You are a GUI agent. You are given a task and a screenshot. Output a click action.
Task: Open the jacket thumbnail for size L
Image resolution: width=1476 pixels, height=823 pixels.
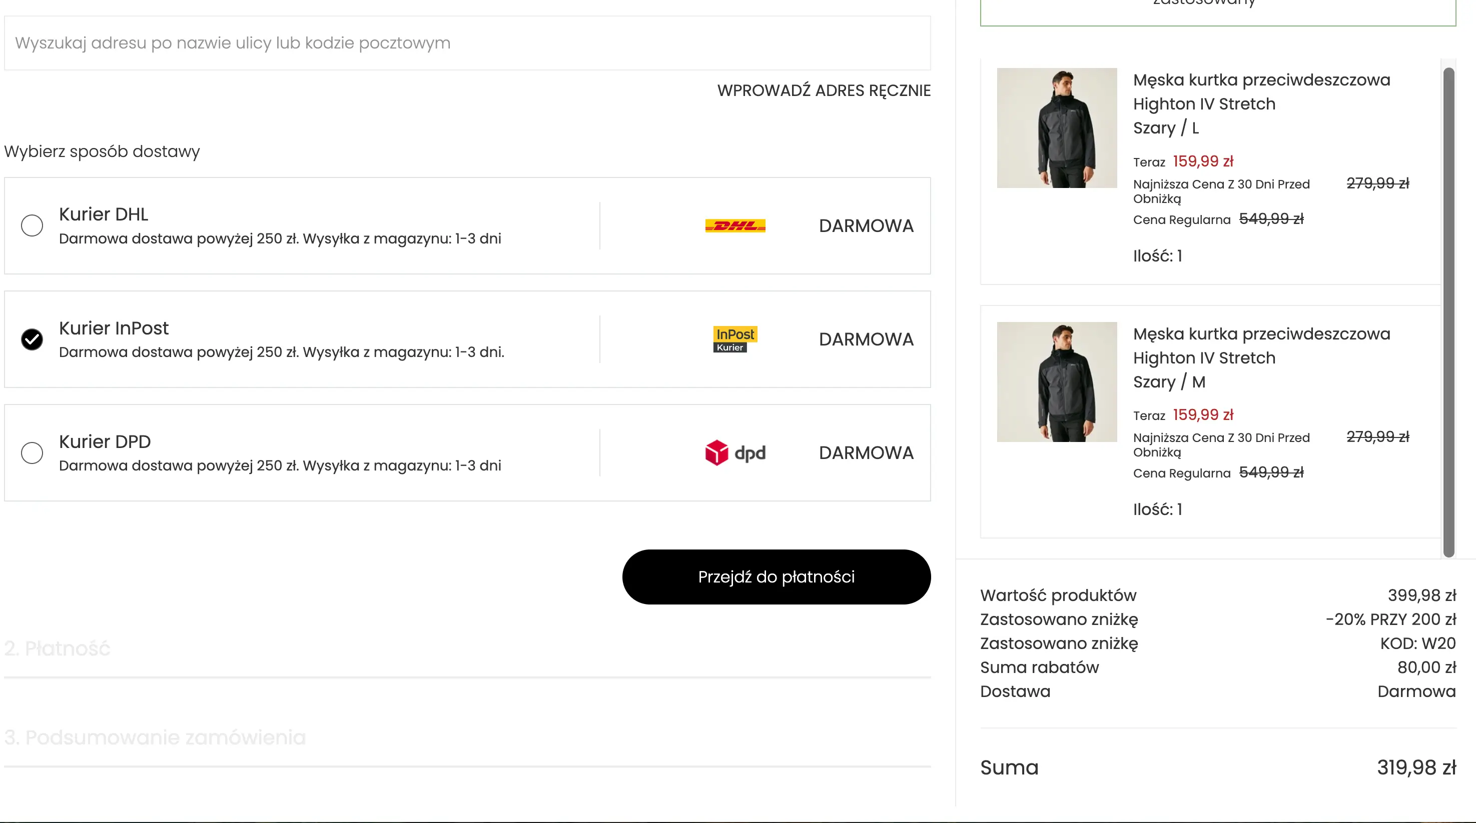[1057, 127]
